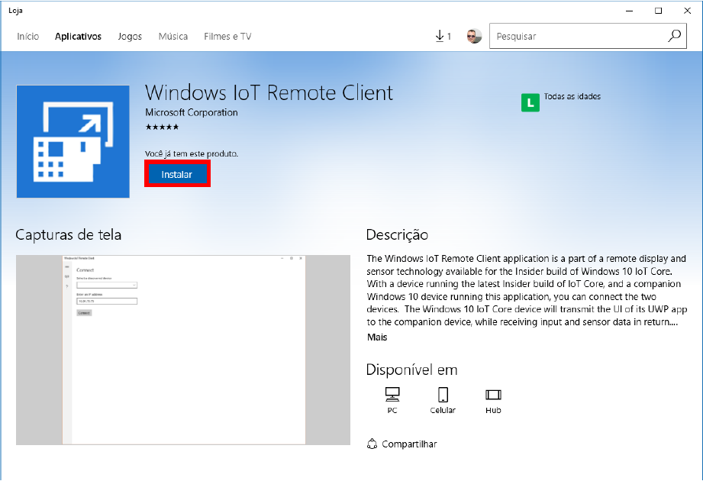Click the Compartilhar text label
This screenshot has height=481, width=703.
pyautogui.click(x=409, y=444)
